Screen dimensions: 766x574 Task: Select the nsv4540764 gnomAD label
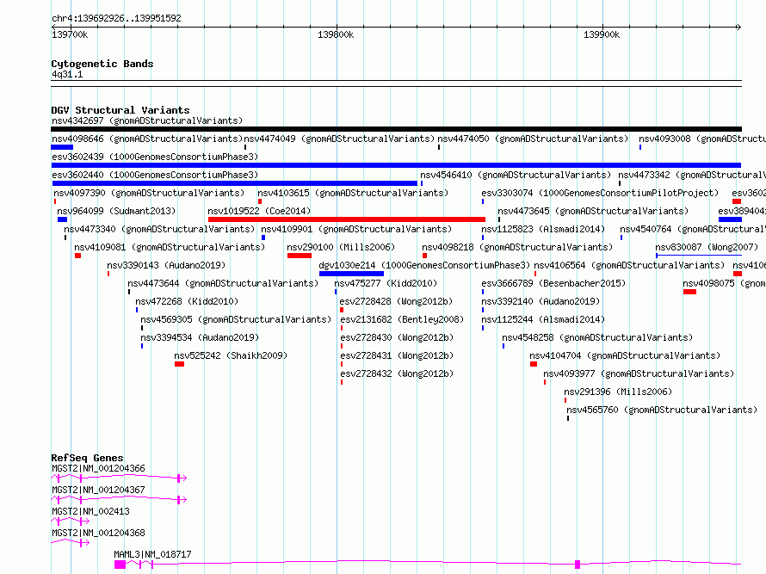pos(693,229)
